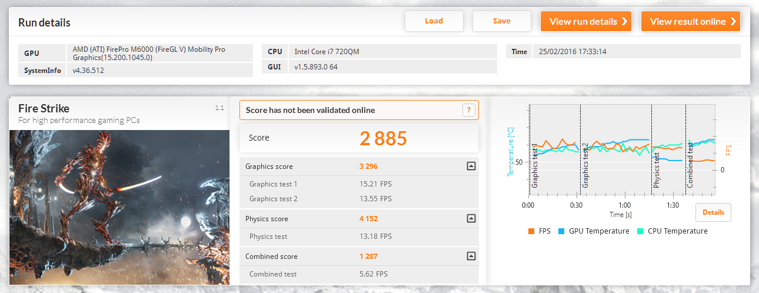759x293 pixels.
Task: Click the Load button
Action: coord(434,21)
